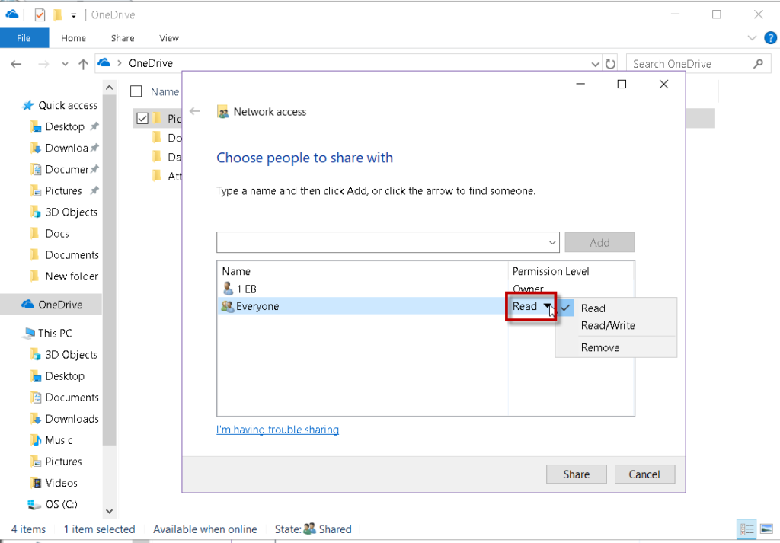Screen dimensions: 780x543
Task: Click the navigation pane scroll up arrow
Action: coord(110,88)
